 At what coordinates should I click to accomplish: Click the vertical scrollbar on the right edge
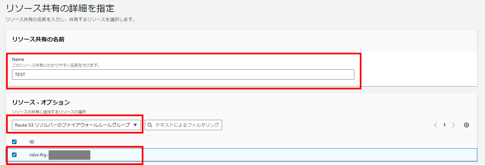pos(484,82)
